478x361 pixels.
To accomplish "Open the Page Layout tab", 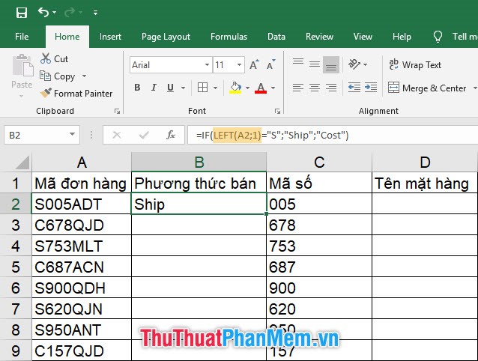I will pos(166,37).
